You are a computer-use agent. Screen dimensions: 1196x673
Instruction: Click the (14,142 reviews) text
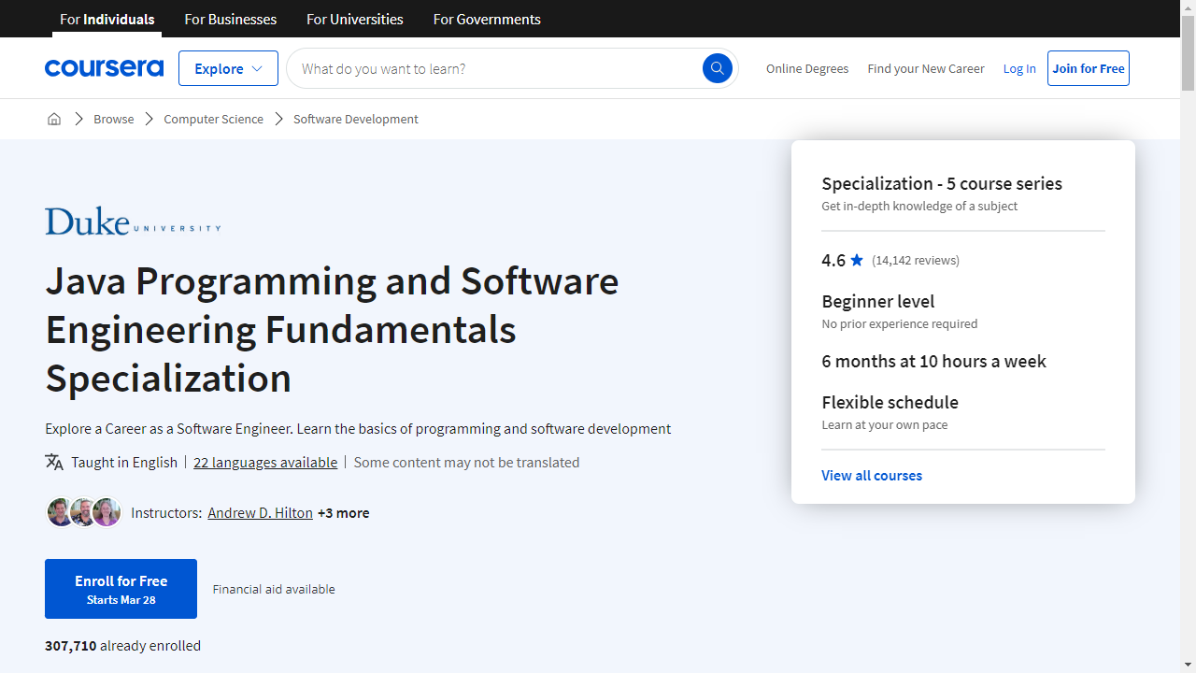916,260
